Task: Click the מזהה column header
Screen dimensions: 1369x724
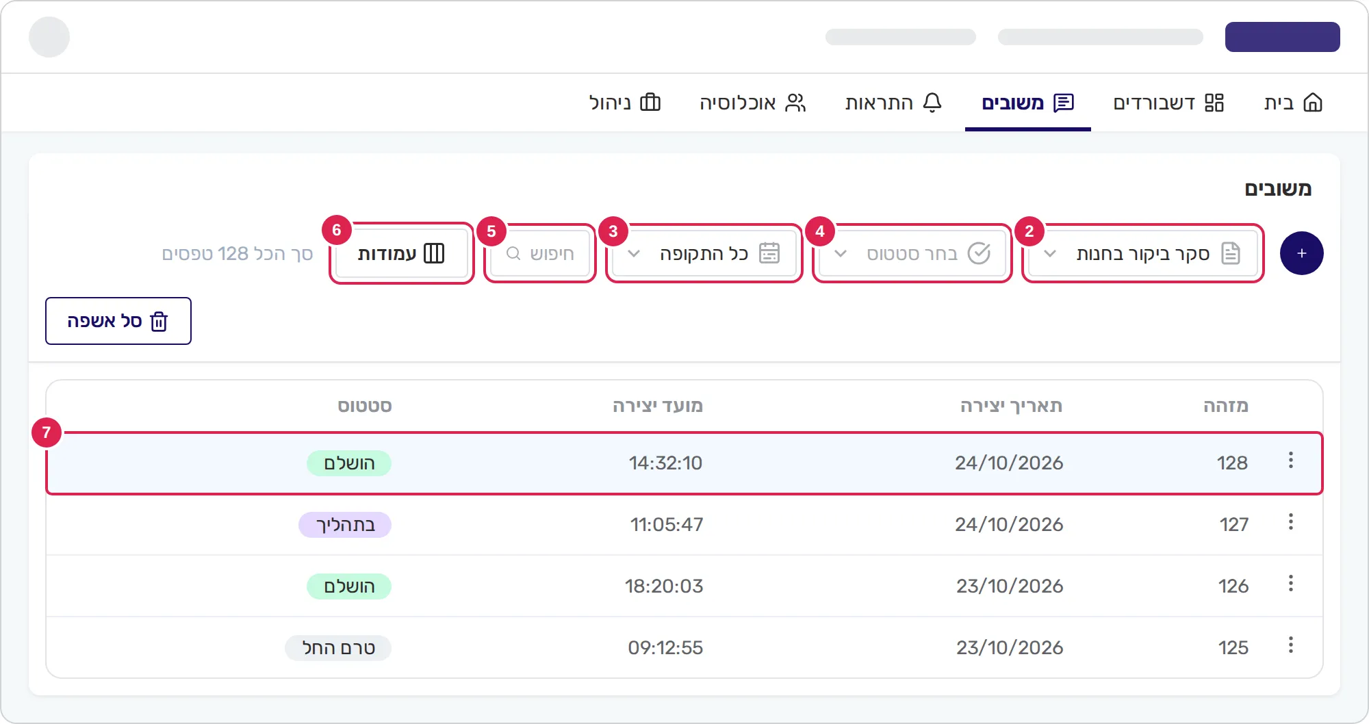Action: 1226,406
